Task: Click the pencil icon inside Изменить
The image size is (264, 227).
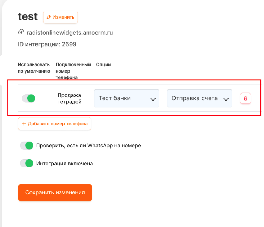Action: [49, 17]
